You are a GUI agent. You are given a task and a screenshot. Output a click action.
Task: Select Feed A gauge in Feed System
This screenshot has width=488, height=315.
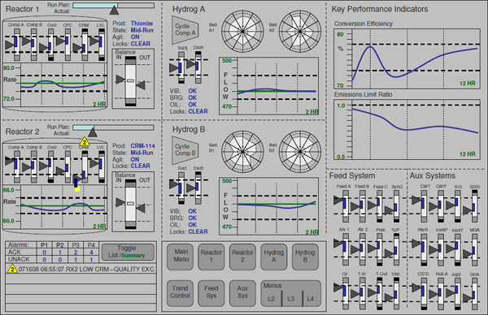(x=345, y=206)
